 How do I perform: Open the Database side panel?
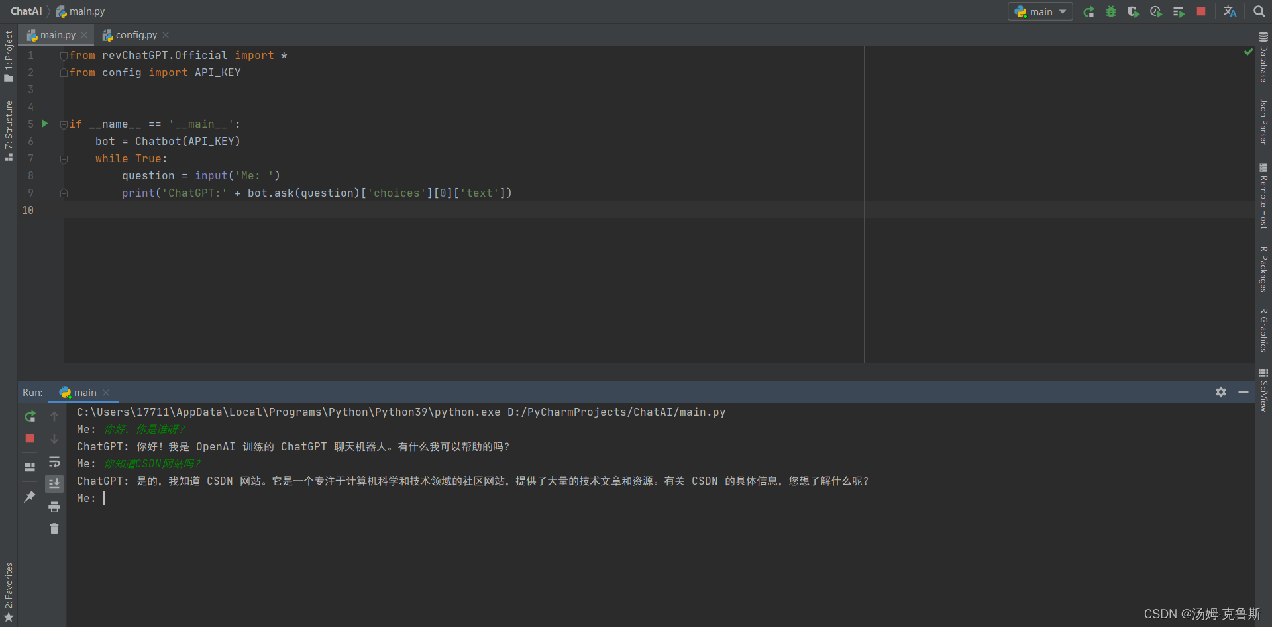[x=1263, y=57]
